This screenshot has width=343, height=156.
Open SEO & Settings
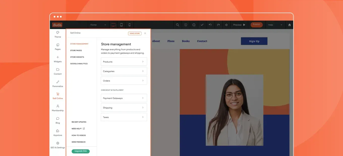(58, 145)
